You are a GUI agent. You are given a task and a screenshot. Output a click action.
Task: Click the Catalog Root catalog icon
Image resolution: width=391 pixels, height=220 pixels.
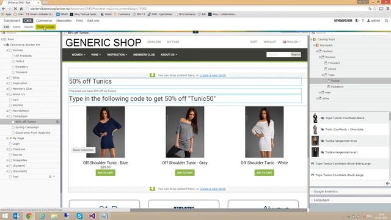(x=315, y=39)
